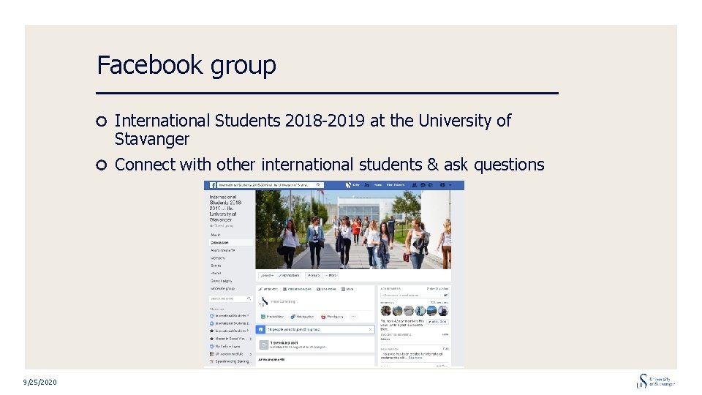Open Group Insights in the sidebar

pyautogui.click(x=221, y=281)
